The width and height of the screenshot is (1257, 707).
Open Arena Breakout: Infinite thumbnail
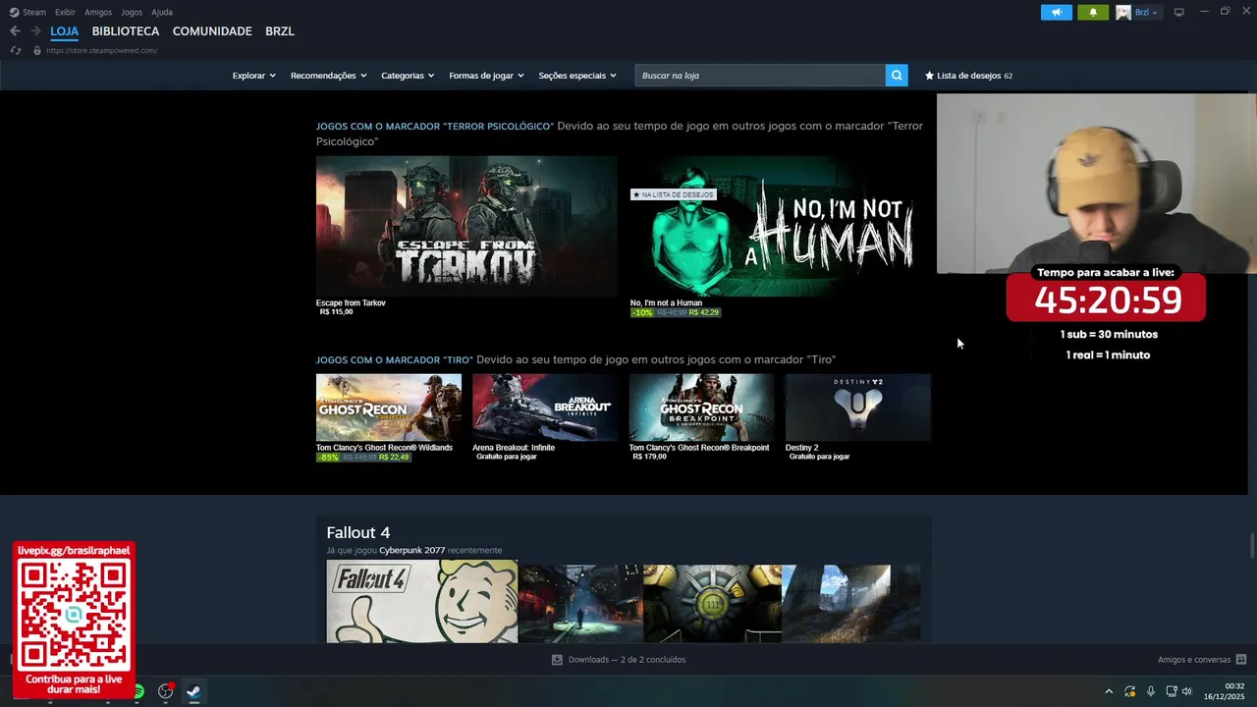click(x=545, y=408)
